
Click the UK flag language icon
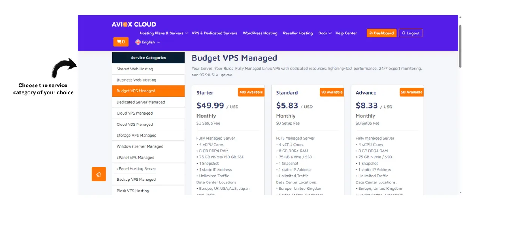pos(138,42)
